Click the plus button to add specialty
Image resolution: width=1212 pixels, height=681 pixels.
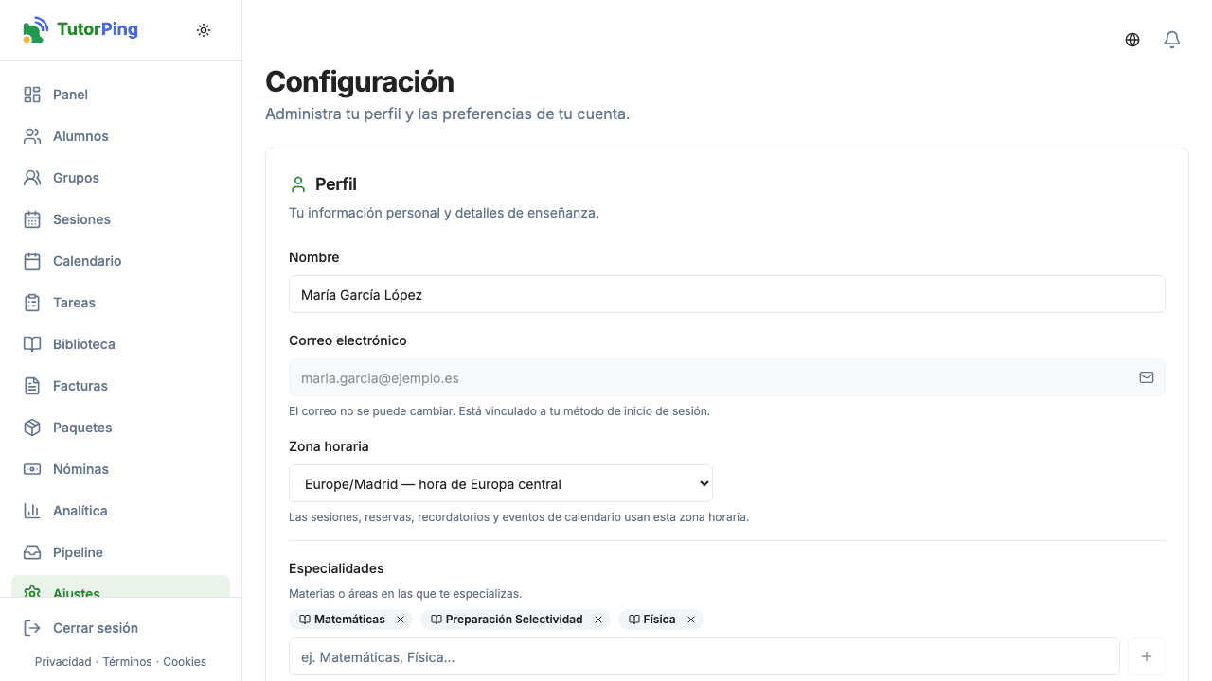[1147, 656]
